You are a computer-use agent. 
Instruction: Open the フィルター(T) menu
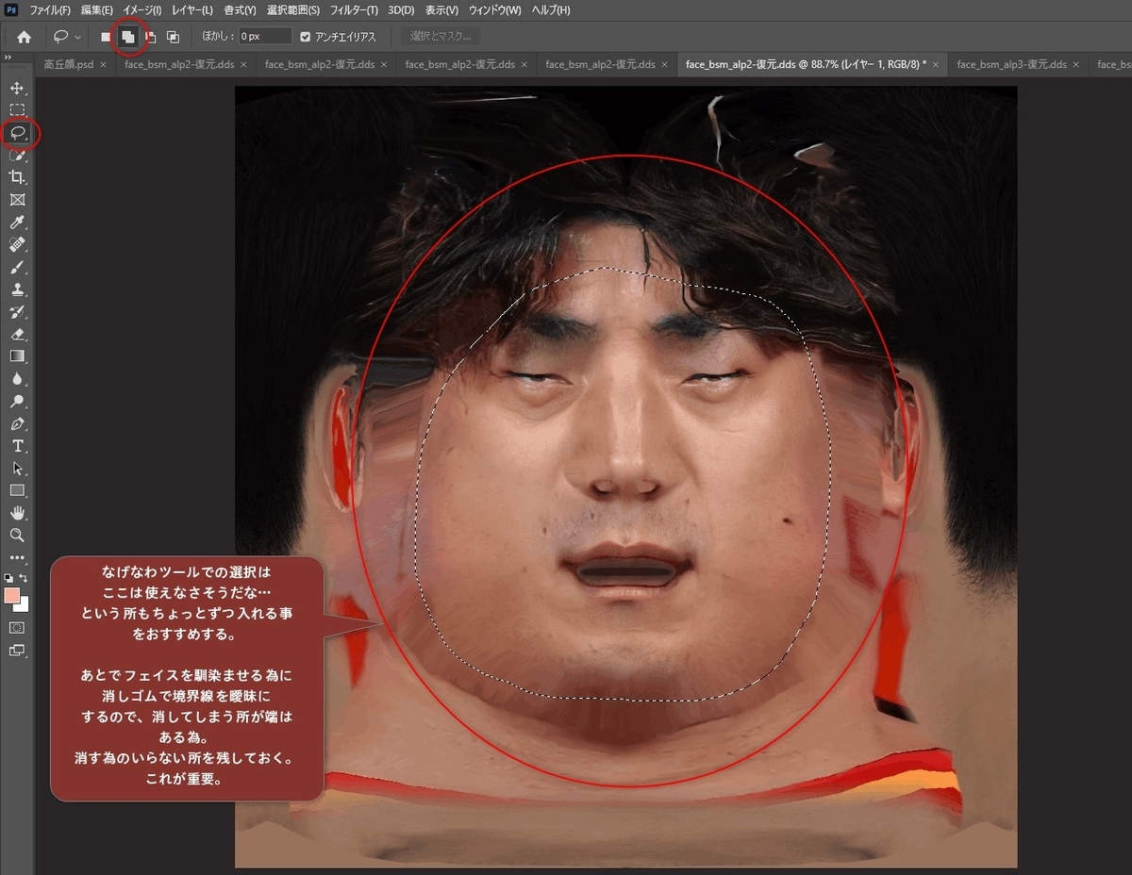pos(354,10)
